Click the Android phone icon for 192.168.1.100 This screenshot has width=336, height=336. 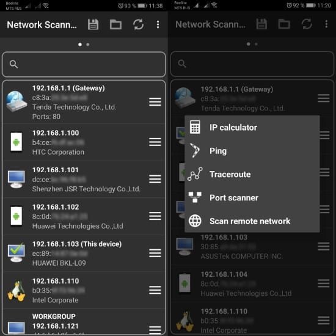[x=16, y=142]
